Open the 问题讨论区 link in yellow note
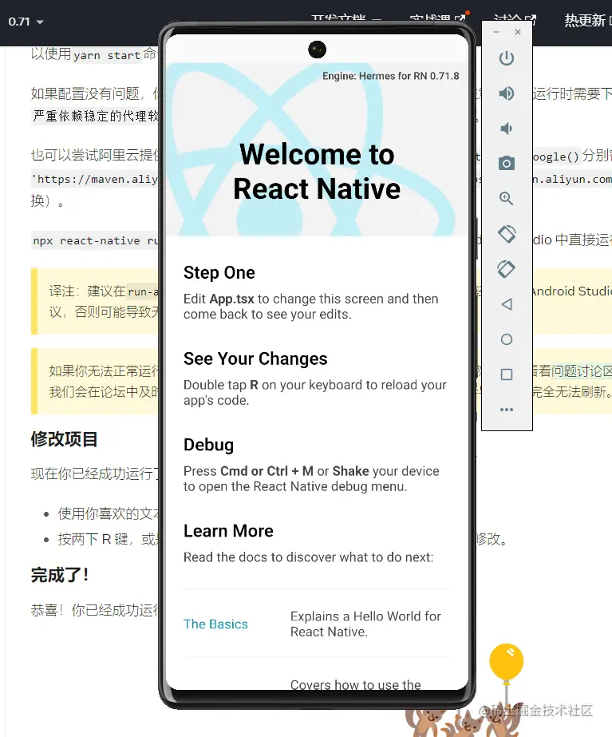Image resolution: width=612 pixels, height=737 pixels. pos(582,370)
